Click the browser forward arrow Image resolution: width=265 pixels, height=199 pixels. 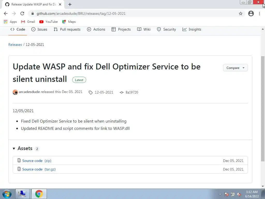pos(14,13)
